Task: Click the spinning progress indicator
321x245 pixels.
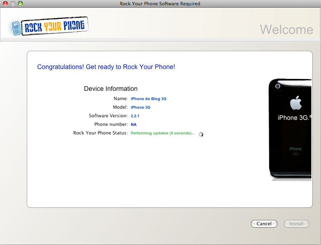Action: (201, 134)
